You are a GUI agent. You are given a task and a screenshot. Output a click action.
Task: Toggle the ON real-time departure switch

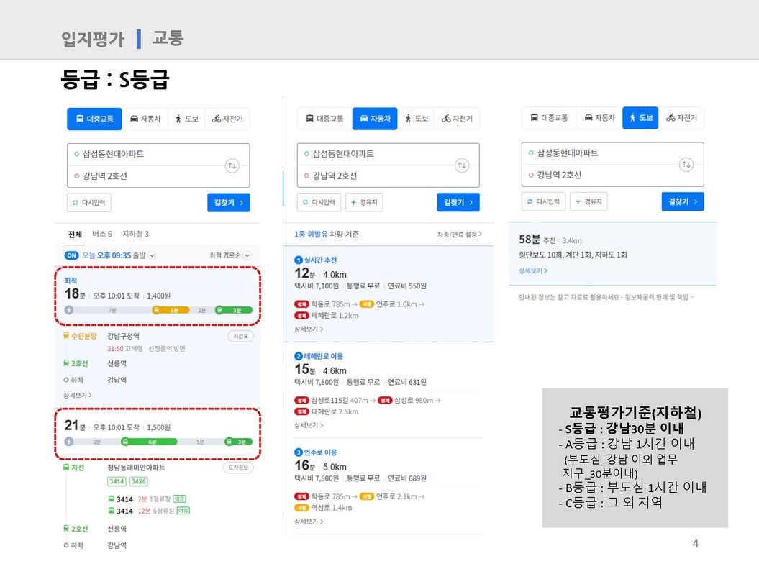tap(72, 255)
